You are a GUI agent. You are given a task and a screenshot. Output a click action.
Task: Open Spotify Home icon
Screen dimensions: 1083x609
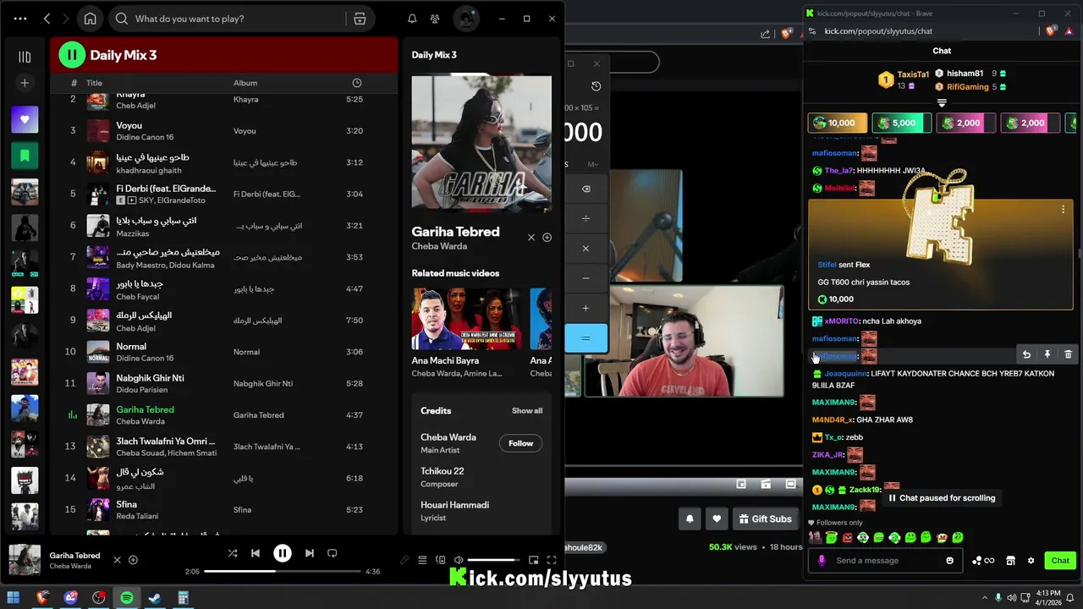coord(91,19)
